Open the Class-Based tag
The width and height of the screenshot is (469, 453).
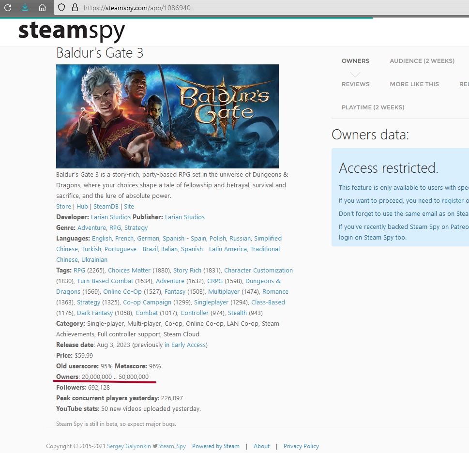(x=268, y=302)
